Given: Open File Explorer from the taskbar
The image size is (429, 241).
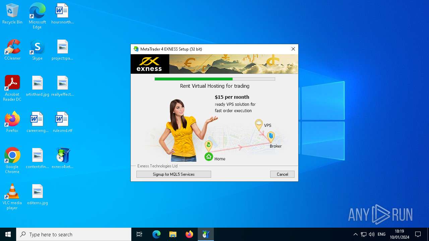Looking at the screenshot, I should pos(173,234).
